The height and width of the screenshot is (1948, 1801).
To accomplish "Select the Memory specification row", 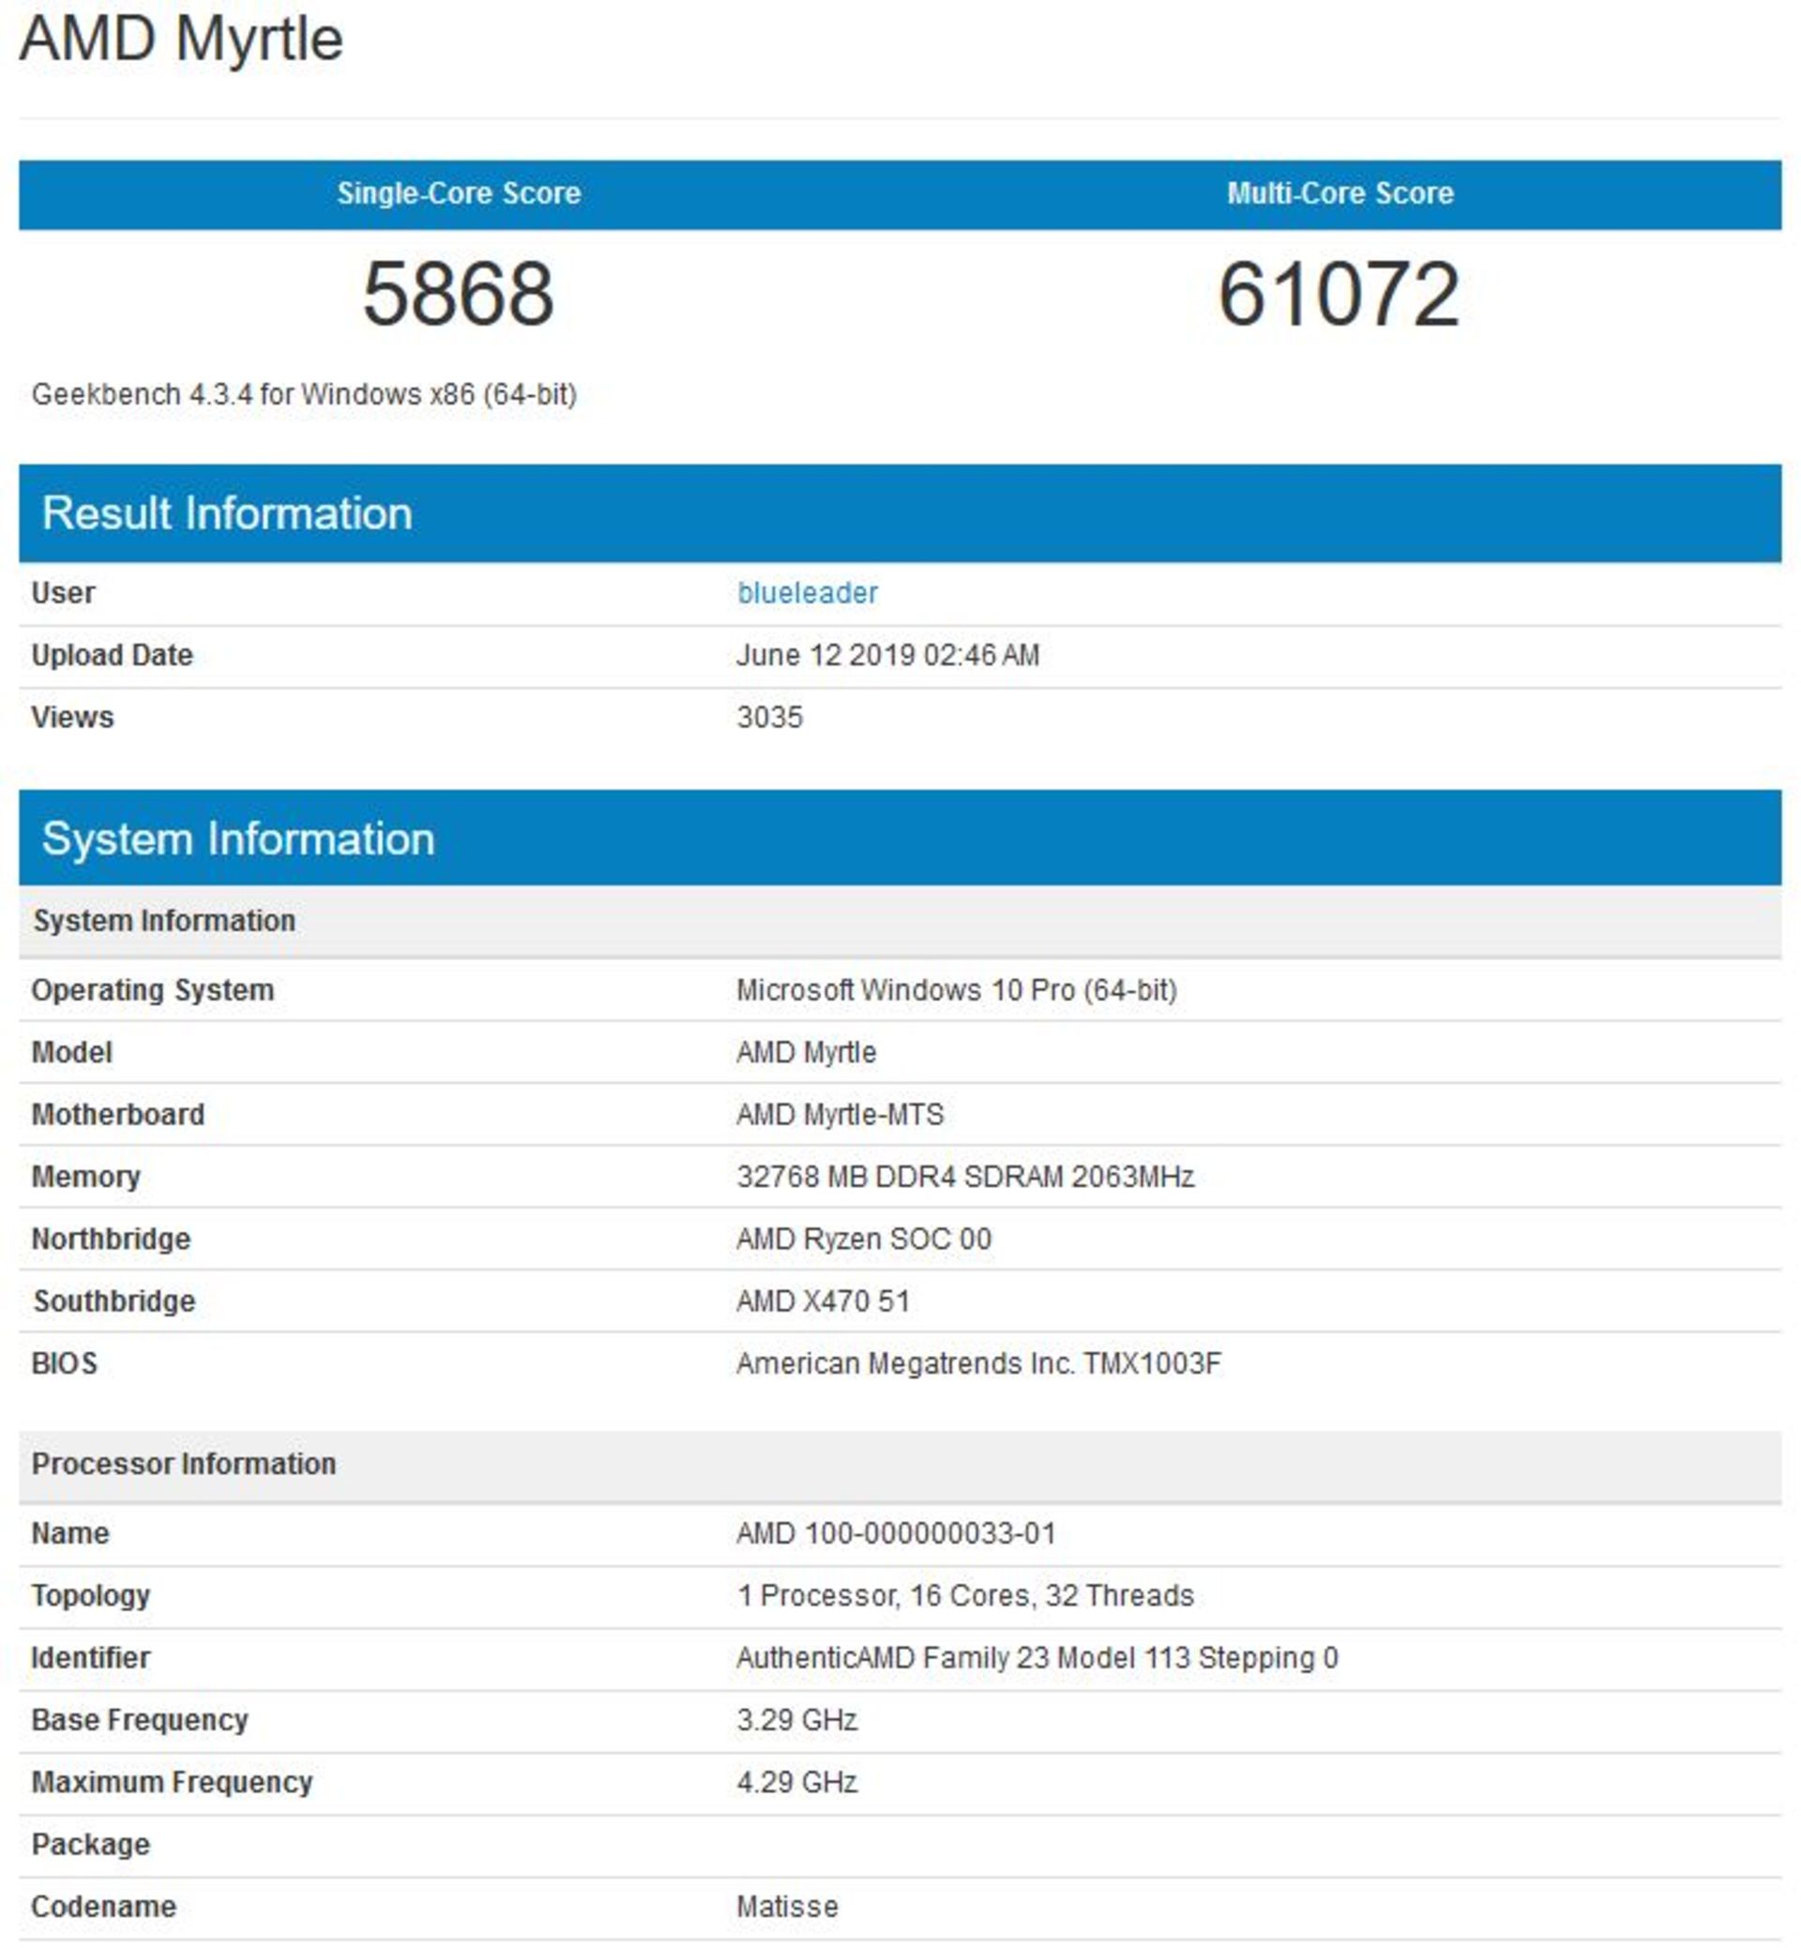I will [965, 1176].
